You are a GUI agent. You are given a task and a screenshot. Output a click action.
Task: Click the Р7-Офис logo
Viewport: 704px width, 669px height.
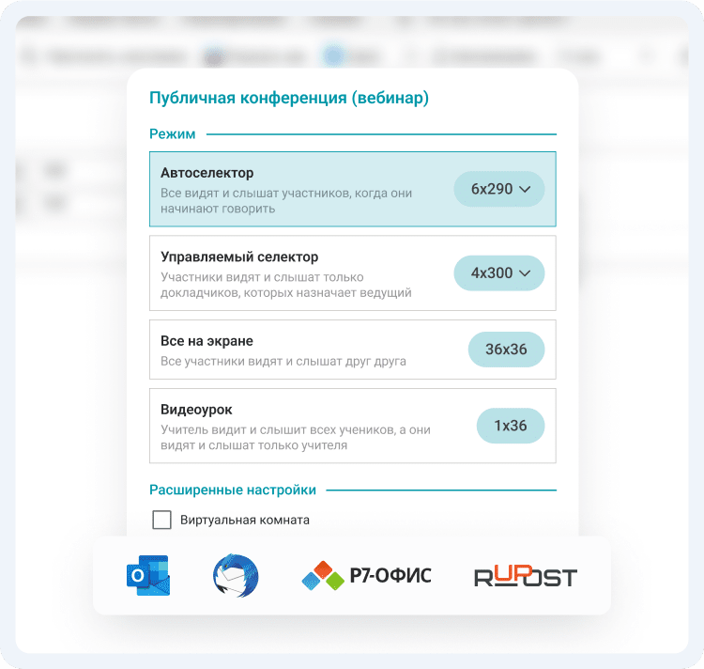(366, 576)
